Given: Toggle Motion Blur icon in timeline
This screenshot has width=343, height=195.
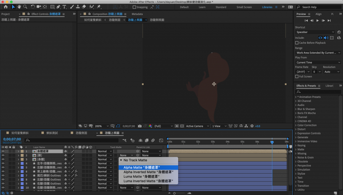Looking at the screenshot, I should point(153,141).
